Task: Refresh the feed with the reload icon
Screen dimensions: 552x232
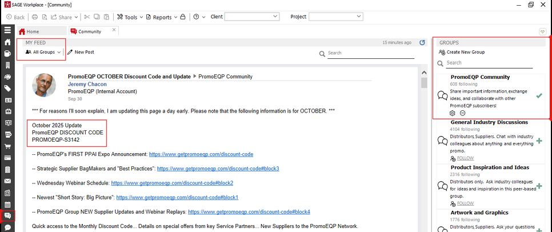Action: tap(422, 43)
